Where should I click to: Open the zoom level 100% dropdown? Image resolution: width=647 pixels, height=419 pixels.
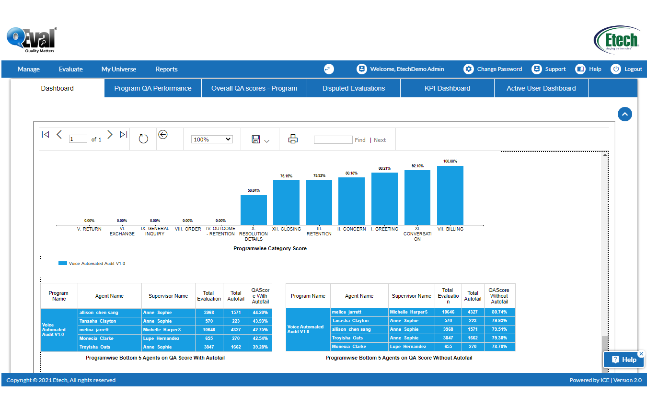pyautogui.click(x=212, y=140)
